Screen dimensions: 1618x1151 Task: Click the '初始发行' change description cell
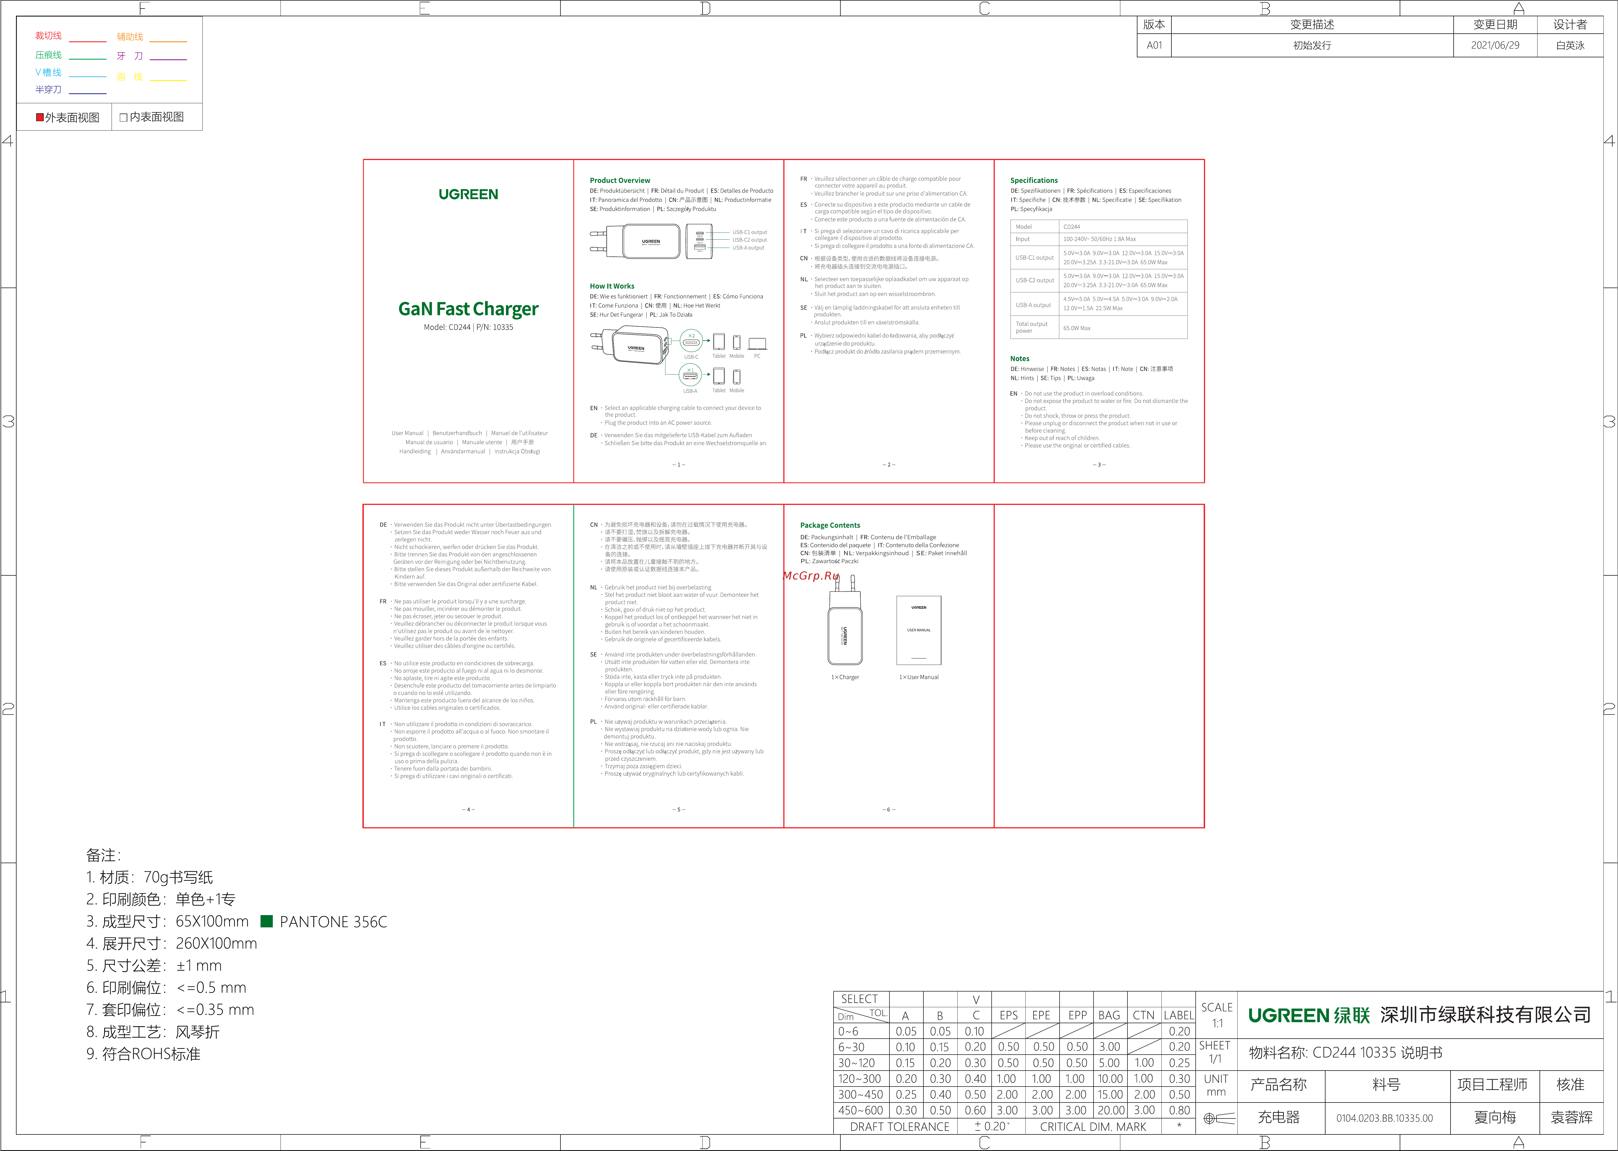1312,45
